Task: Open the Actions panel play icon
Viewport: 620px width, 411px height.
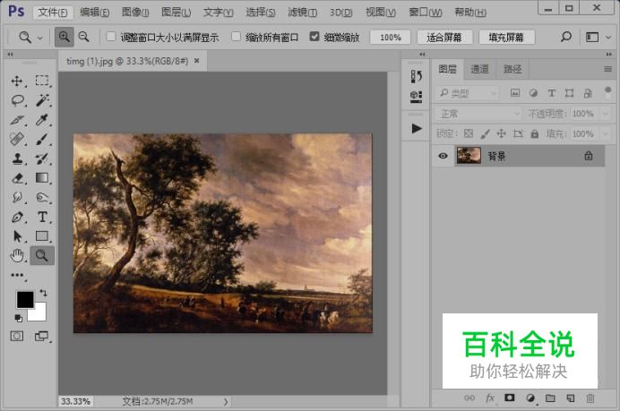Action: point(416,128)
